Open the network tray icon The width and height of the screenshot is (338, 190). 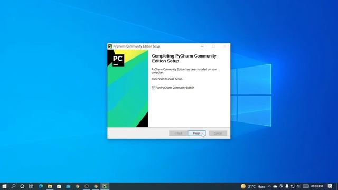(293, 186)
